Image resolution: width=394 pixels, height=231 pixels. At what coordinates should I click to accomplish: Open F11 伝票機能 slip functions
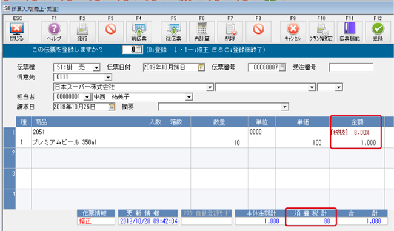(x=350, y=32)
